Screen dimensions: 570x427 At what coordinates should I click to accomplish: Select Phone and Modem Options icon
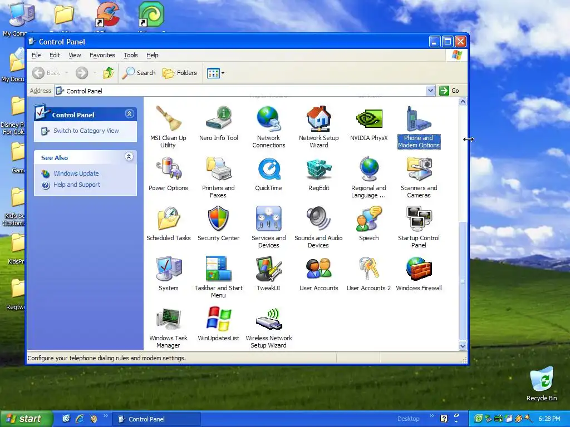(419, 126)
